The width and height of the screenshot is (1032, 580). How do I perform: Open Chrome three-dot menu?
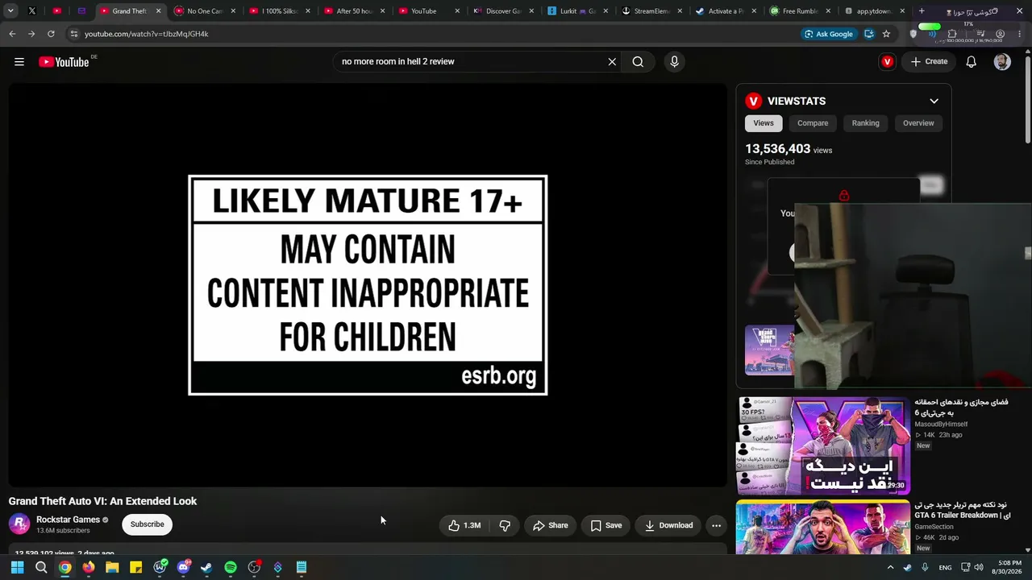[1019, 34]
